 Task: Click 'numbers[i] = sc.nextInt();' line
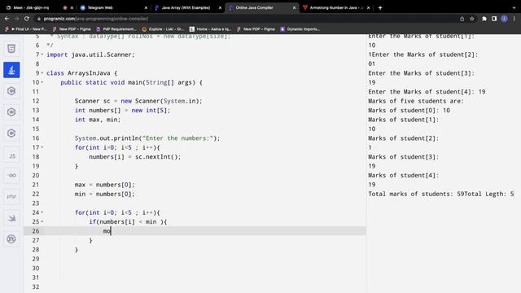[x=135, y=157]
